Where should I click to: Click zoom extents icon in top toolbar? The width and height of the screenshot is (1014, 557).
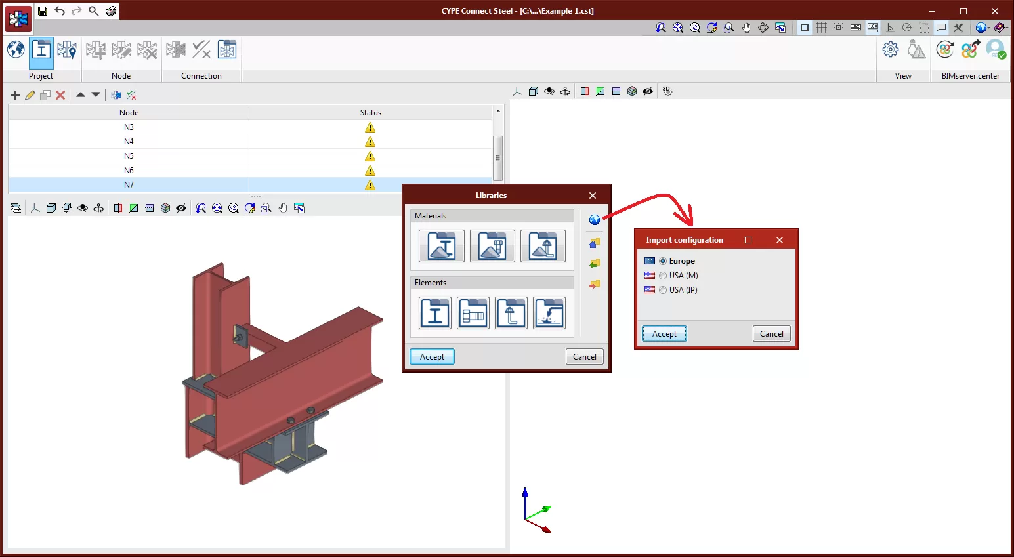coord(678,28)
